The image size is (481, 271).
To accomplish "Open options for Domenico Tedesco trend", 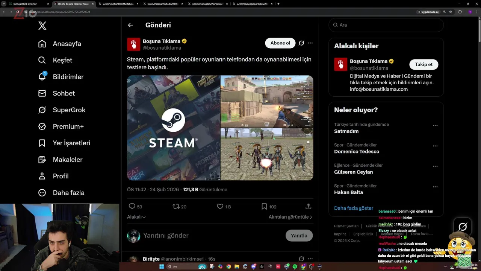I will click(x=435, y=146).
